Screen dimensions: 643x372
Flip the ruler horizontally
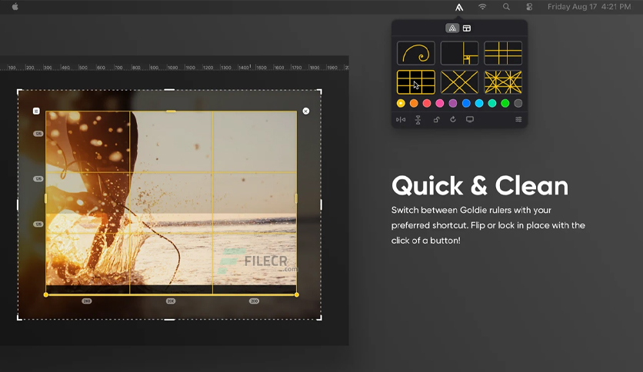[x=401, y=120]
